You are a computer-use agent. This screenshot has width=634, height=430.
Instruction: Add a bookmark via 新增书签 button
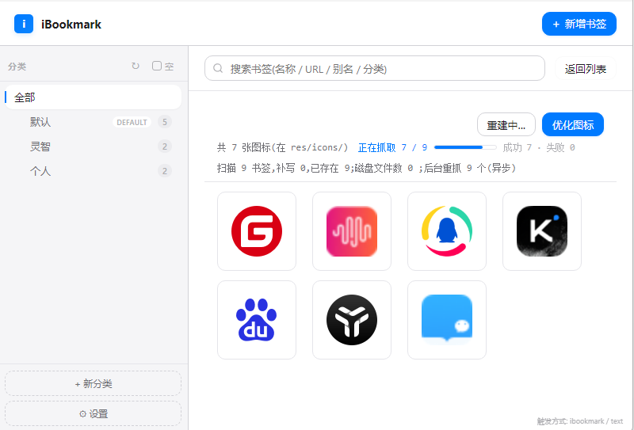click(579, 24)
